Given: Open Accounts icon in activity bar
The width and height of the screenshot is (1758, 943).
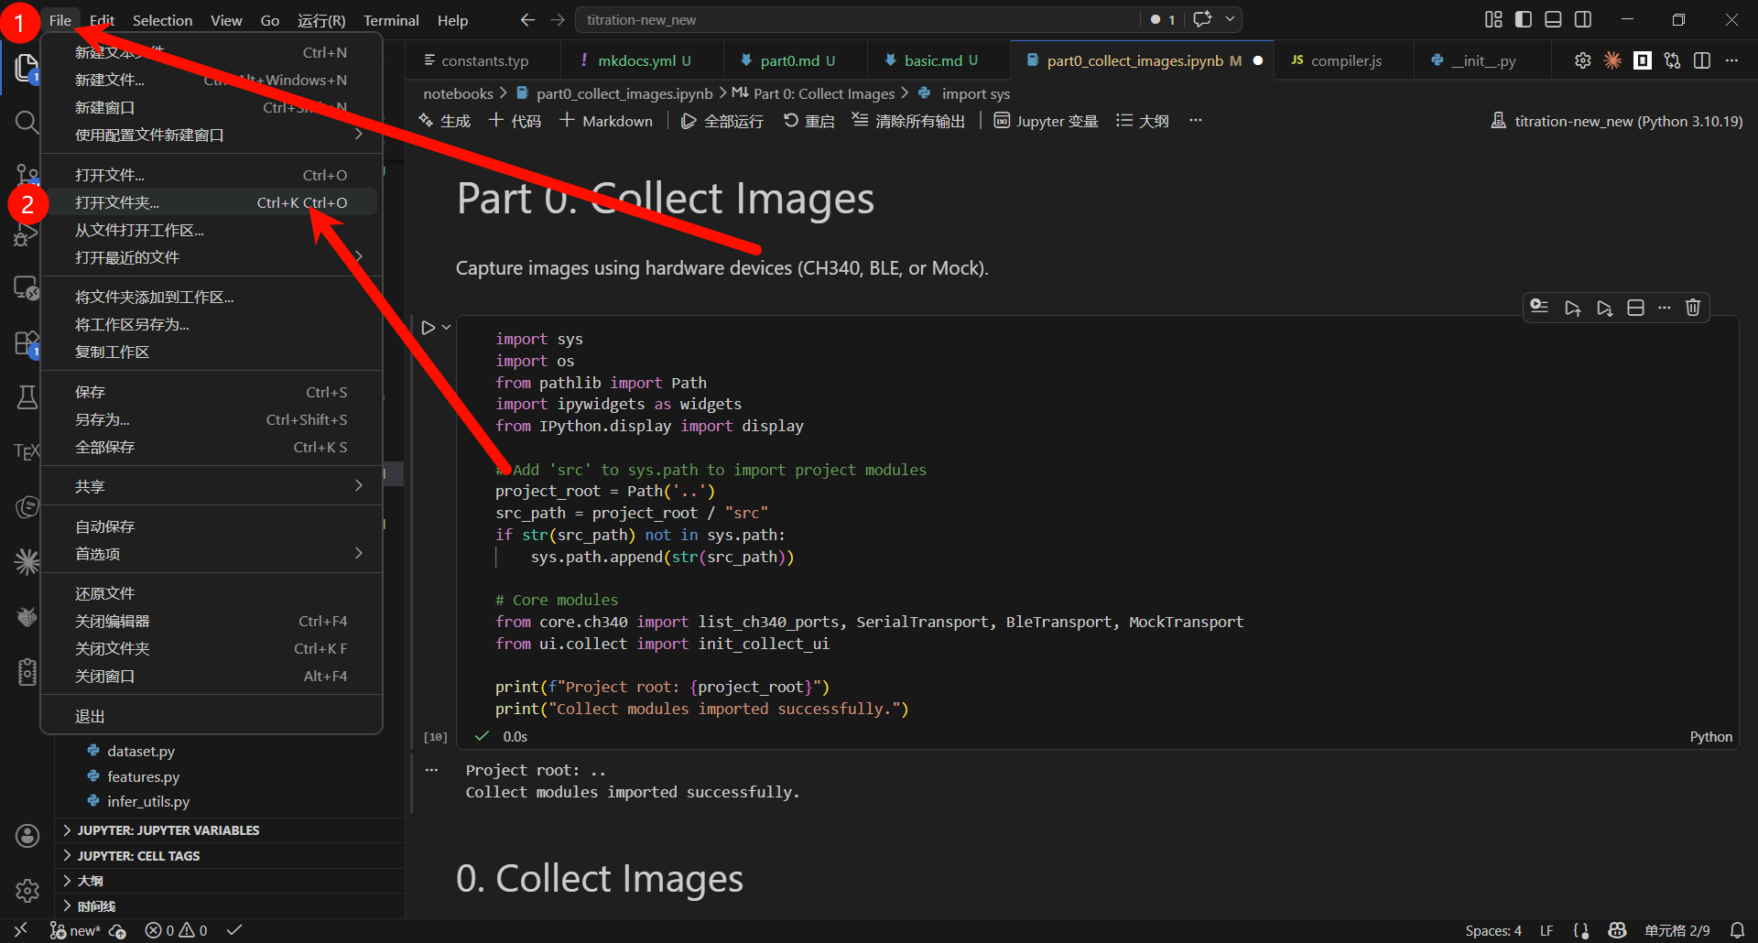Looking at the screenshot, I should pyautogui.click(x=27, y=835).
